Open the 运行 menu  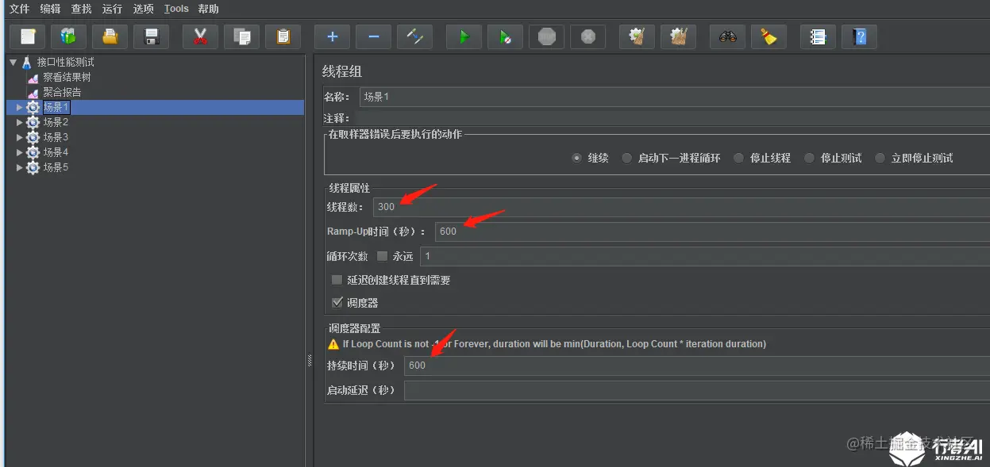112,9
